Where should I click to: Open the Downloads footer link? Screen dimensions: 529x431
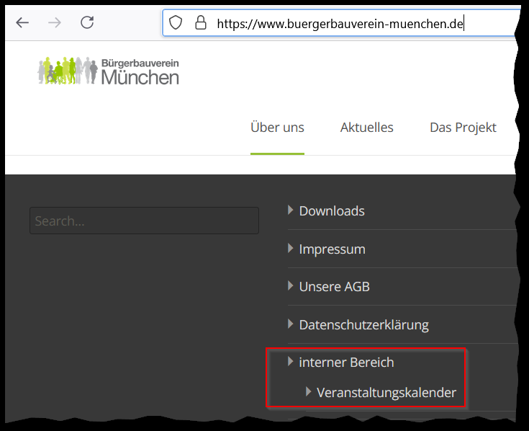(x=332, y=210)
